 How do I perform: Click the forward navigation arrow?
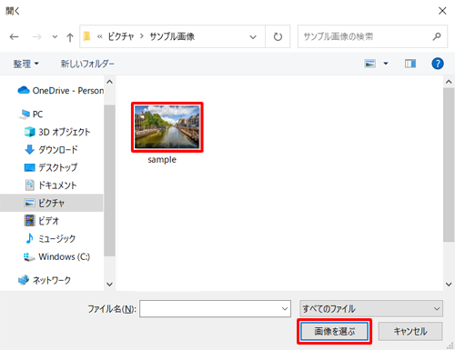pyautogui.click(x=37, y=37)
